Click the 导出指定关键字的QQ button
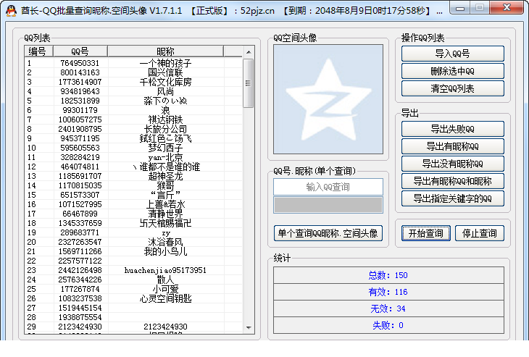Viewport: 529px width, 357px height. click(x=452, y=199)
